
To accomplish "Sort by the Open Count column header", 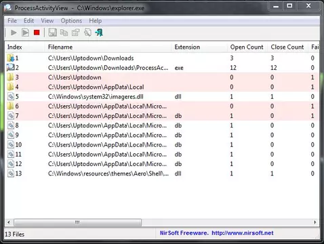I will click(x=247, y=47).
